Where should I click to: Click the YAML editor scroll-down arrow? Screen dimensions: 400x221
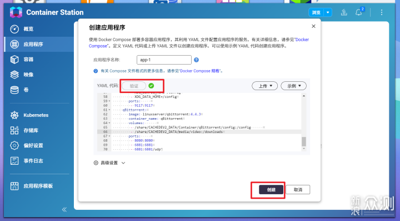(304, 149)
